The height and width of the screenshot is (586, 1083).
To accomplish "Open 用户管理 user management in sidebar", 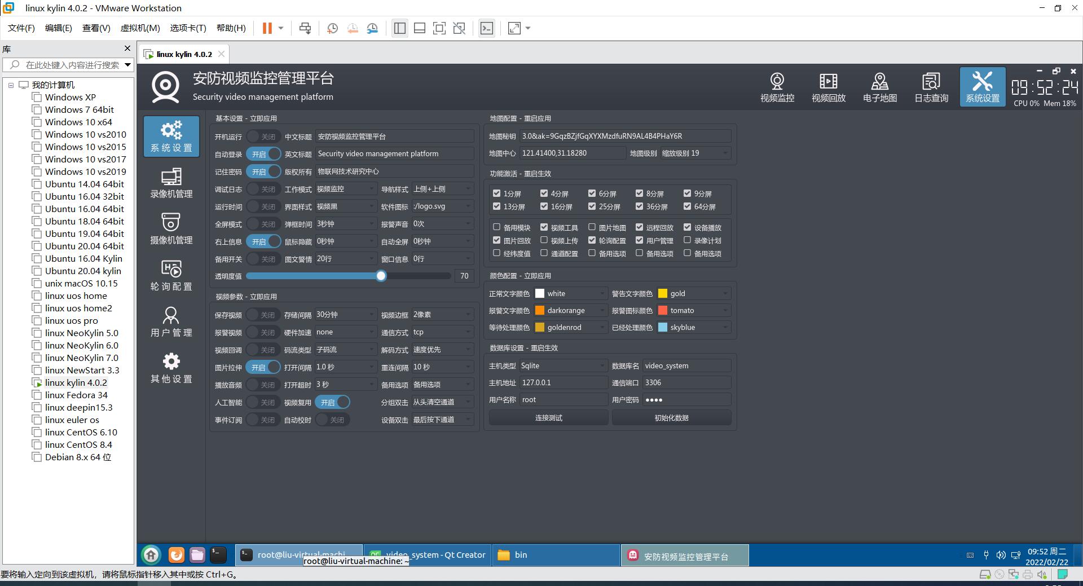I will pyautogui.click(x=171, y=322).
